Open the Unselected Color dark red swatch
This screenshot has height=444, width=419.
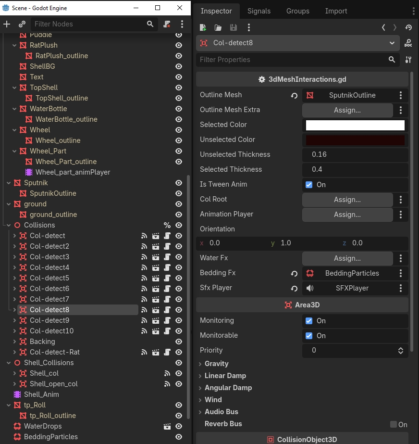(x=355, y=140)
